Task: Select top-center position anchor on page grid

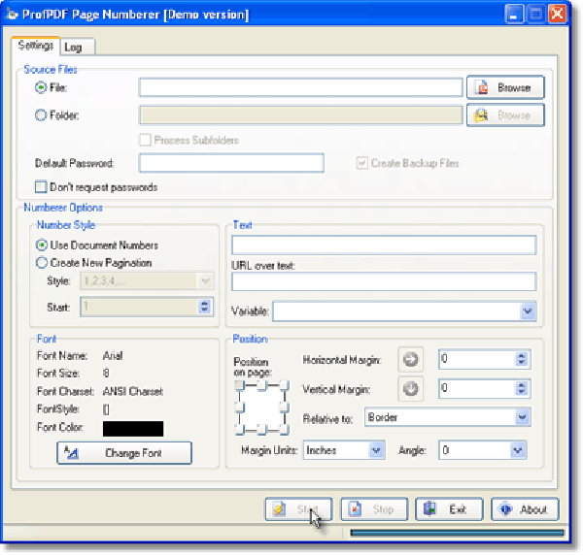Action: click(x=261, y=385)
